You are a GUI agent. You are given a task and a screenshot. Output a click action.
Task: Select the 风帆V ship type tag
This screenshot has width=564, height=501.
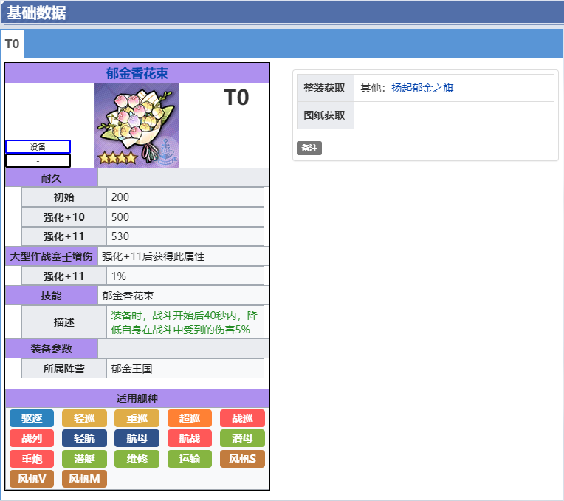click(x=32, y=479)
